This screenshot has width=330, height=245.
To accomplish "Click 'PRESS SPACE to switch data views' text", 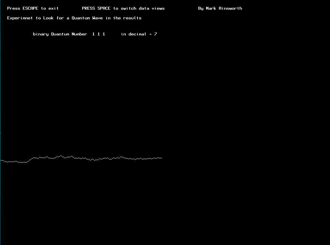I will [x=123, y=8].
